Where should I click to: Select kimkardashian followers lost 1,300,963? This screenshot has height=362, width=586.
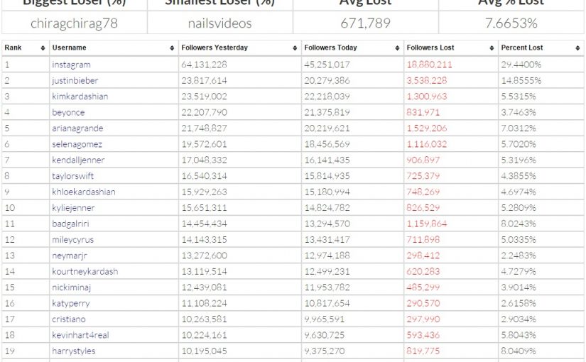point(426,97)
